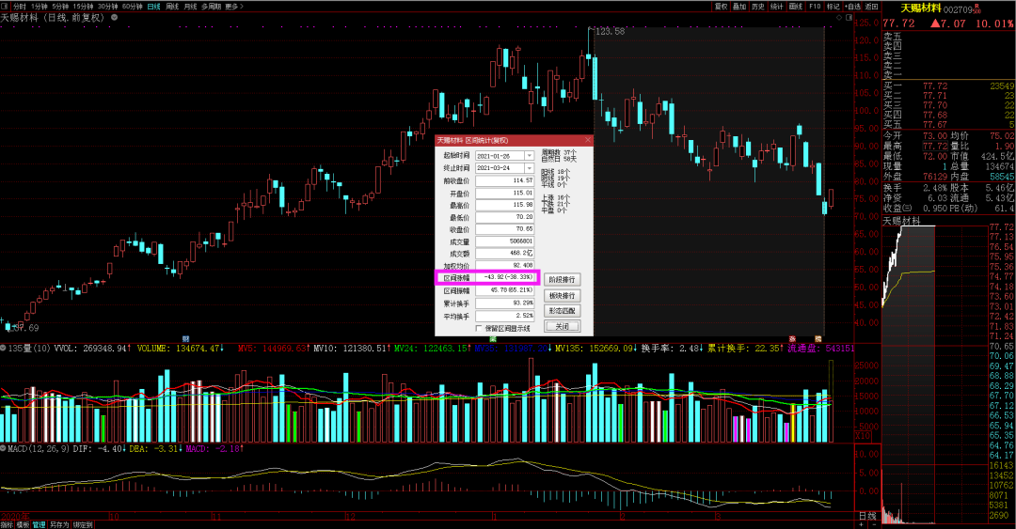Open the 更多 periods expander
1016x529 pixels.
tap(234, 7)
